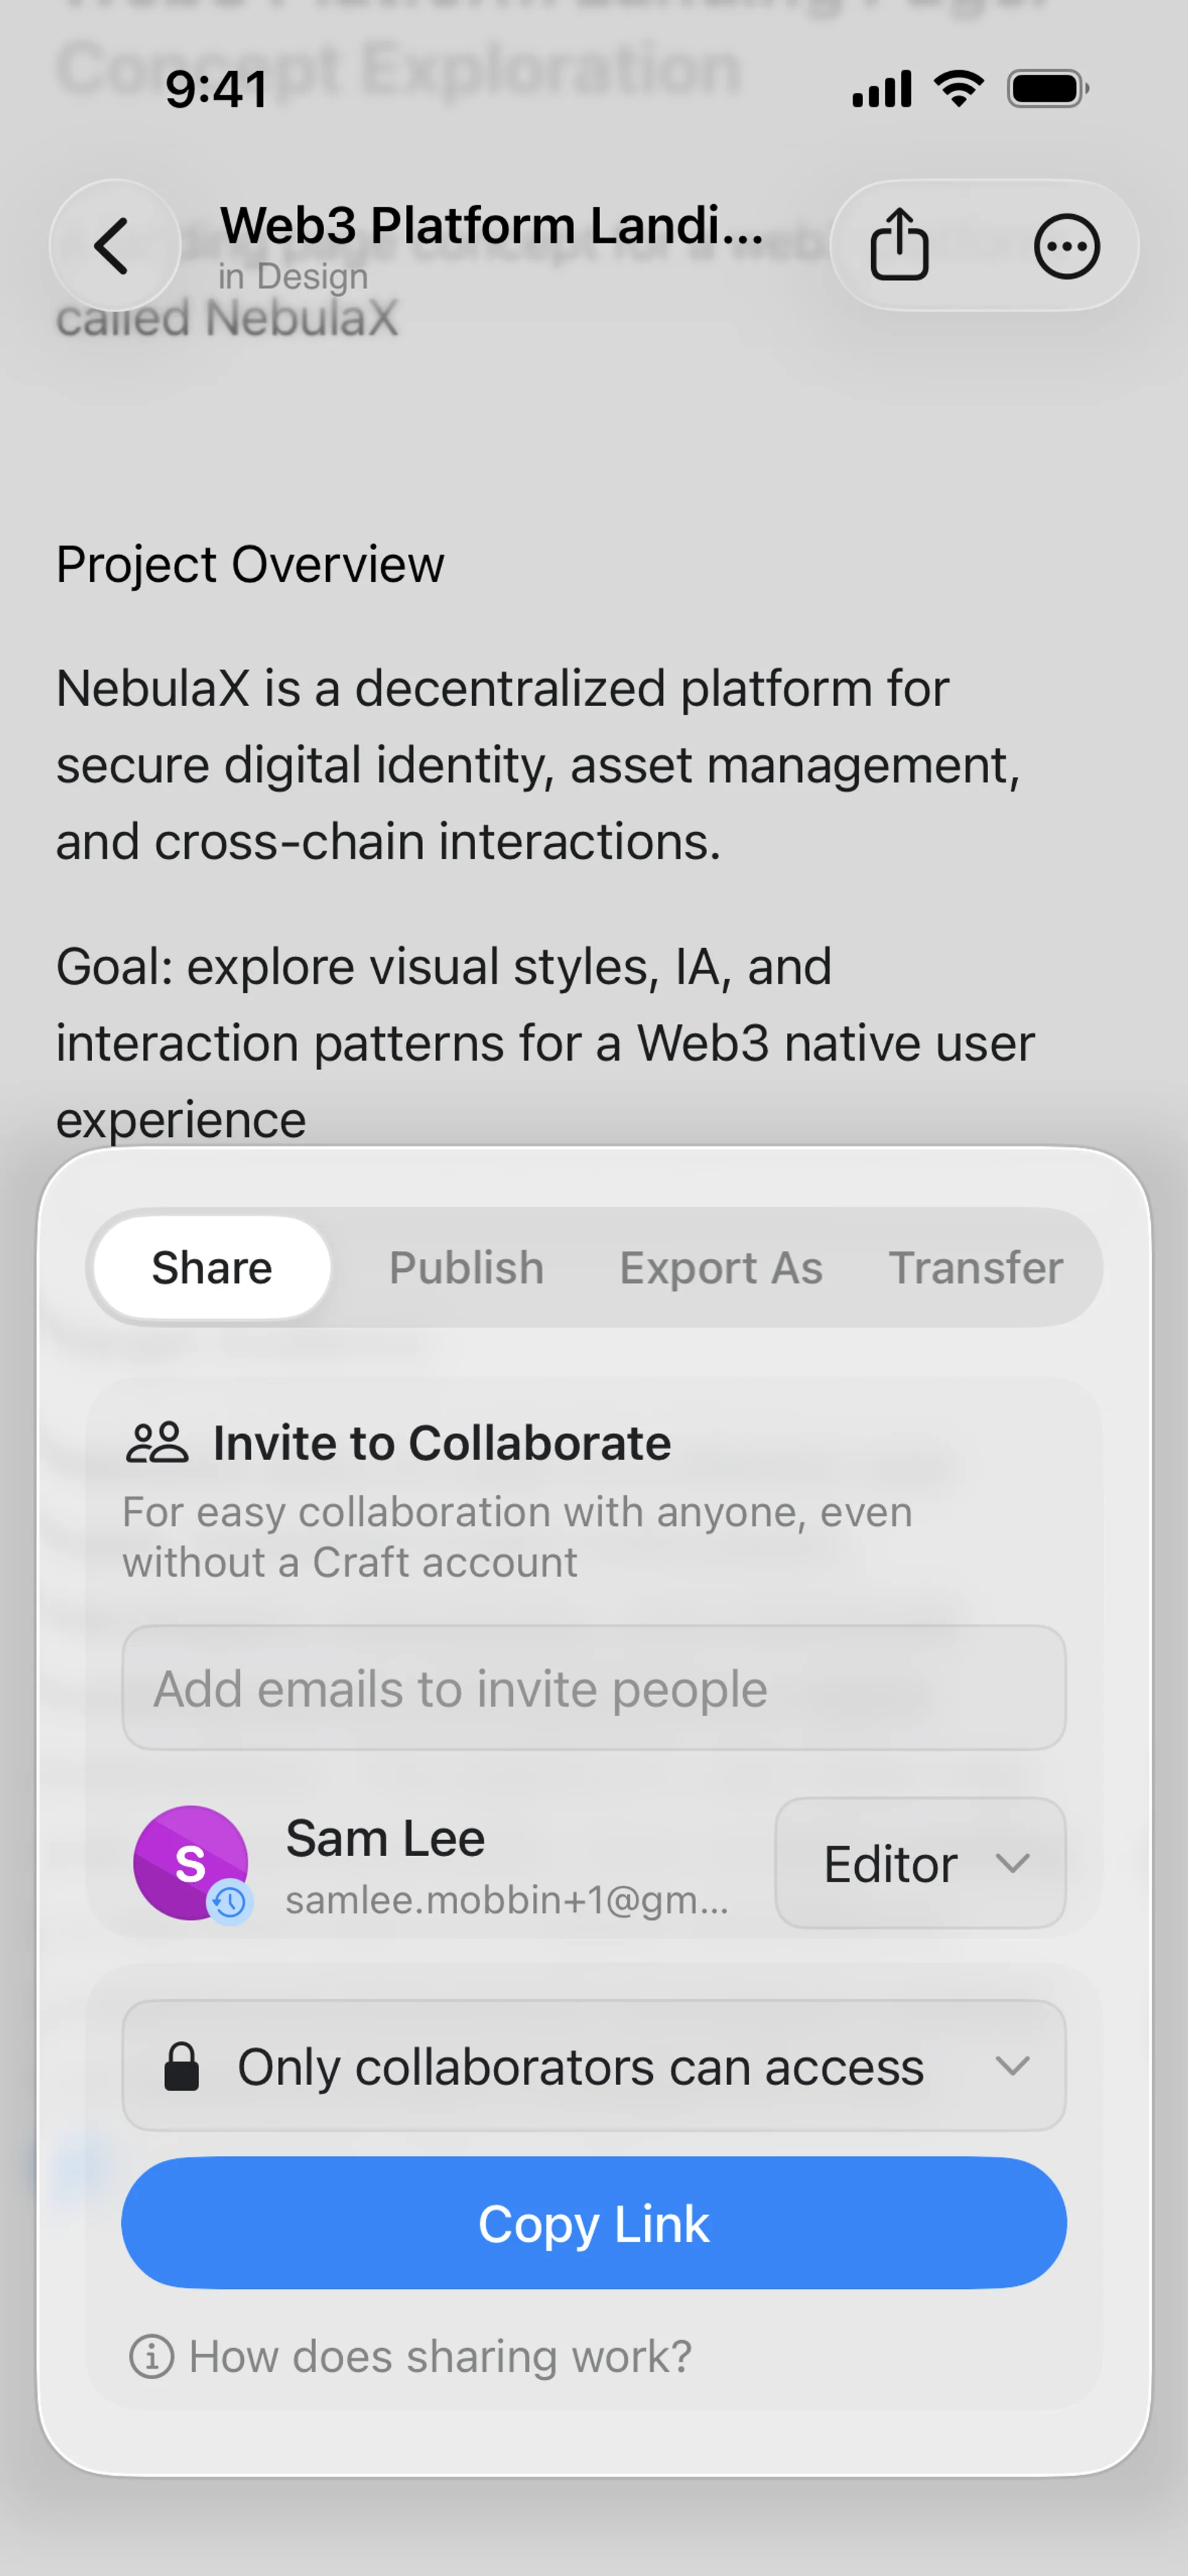Focus the 'Add emails to invite people' field
Viewport: 1188px width, 2576px height.
[594, 1688]
